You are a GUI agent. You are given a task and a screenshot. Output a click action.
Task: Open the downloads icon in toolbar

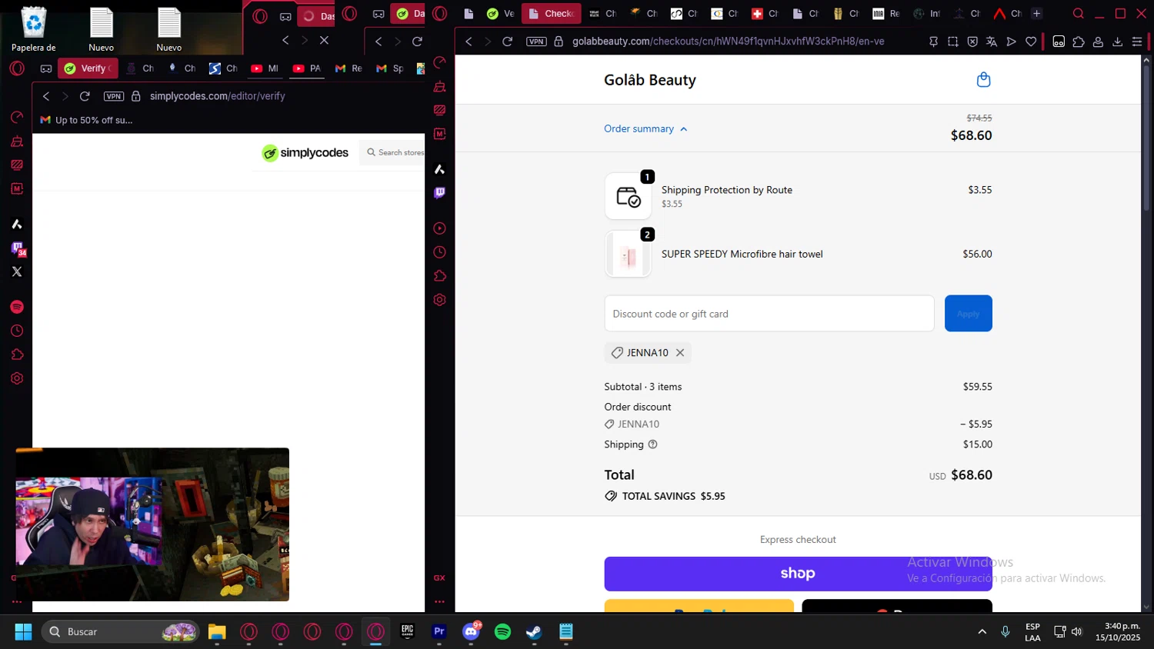(1117, 42)
